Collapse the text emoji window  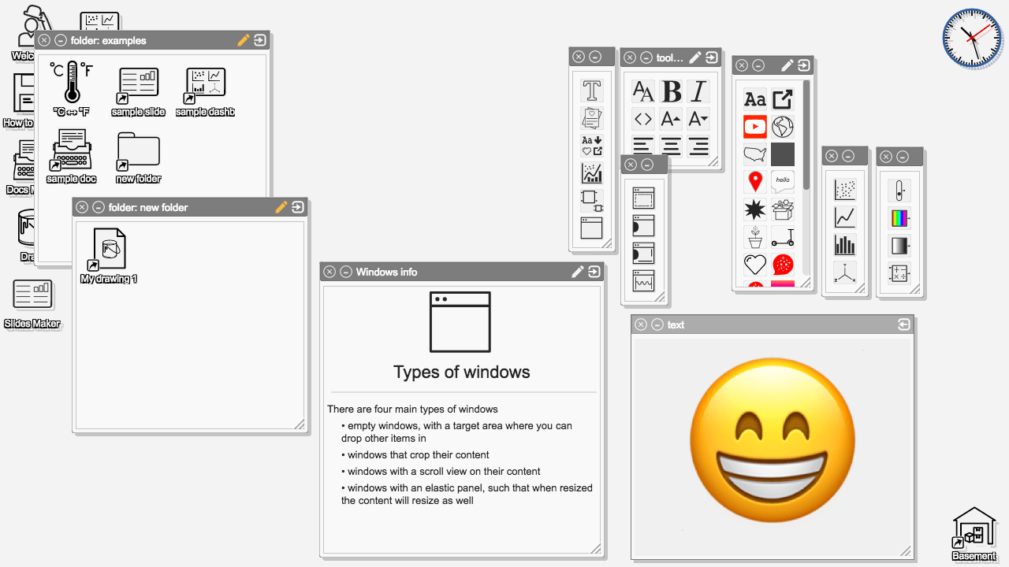tap(657, 324)
